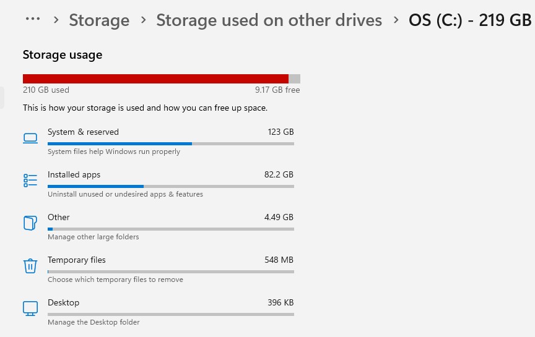Go back to the Storage breadcrumb

pos(99,20)
